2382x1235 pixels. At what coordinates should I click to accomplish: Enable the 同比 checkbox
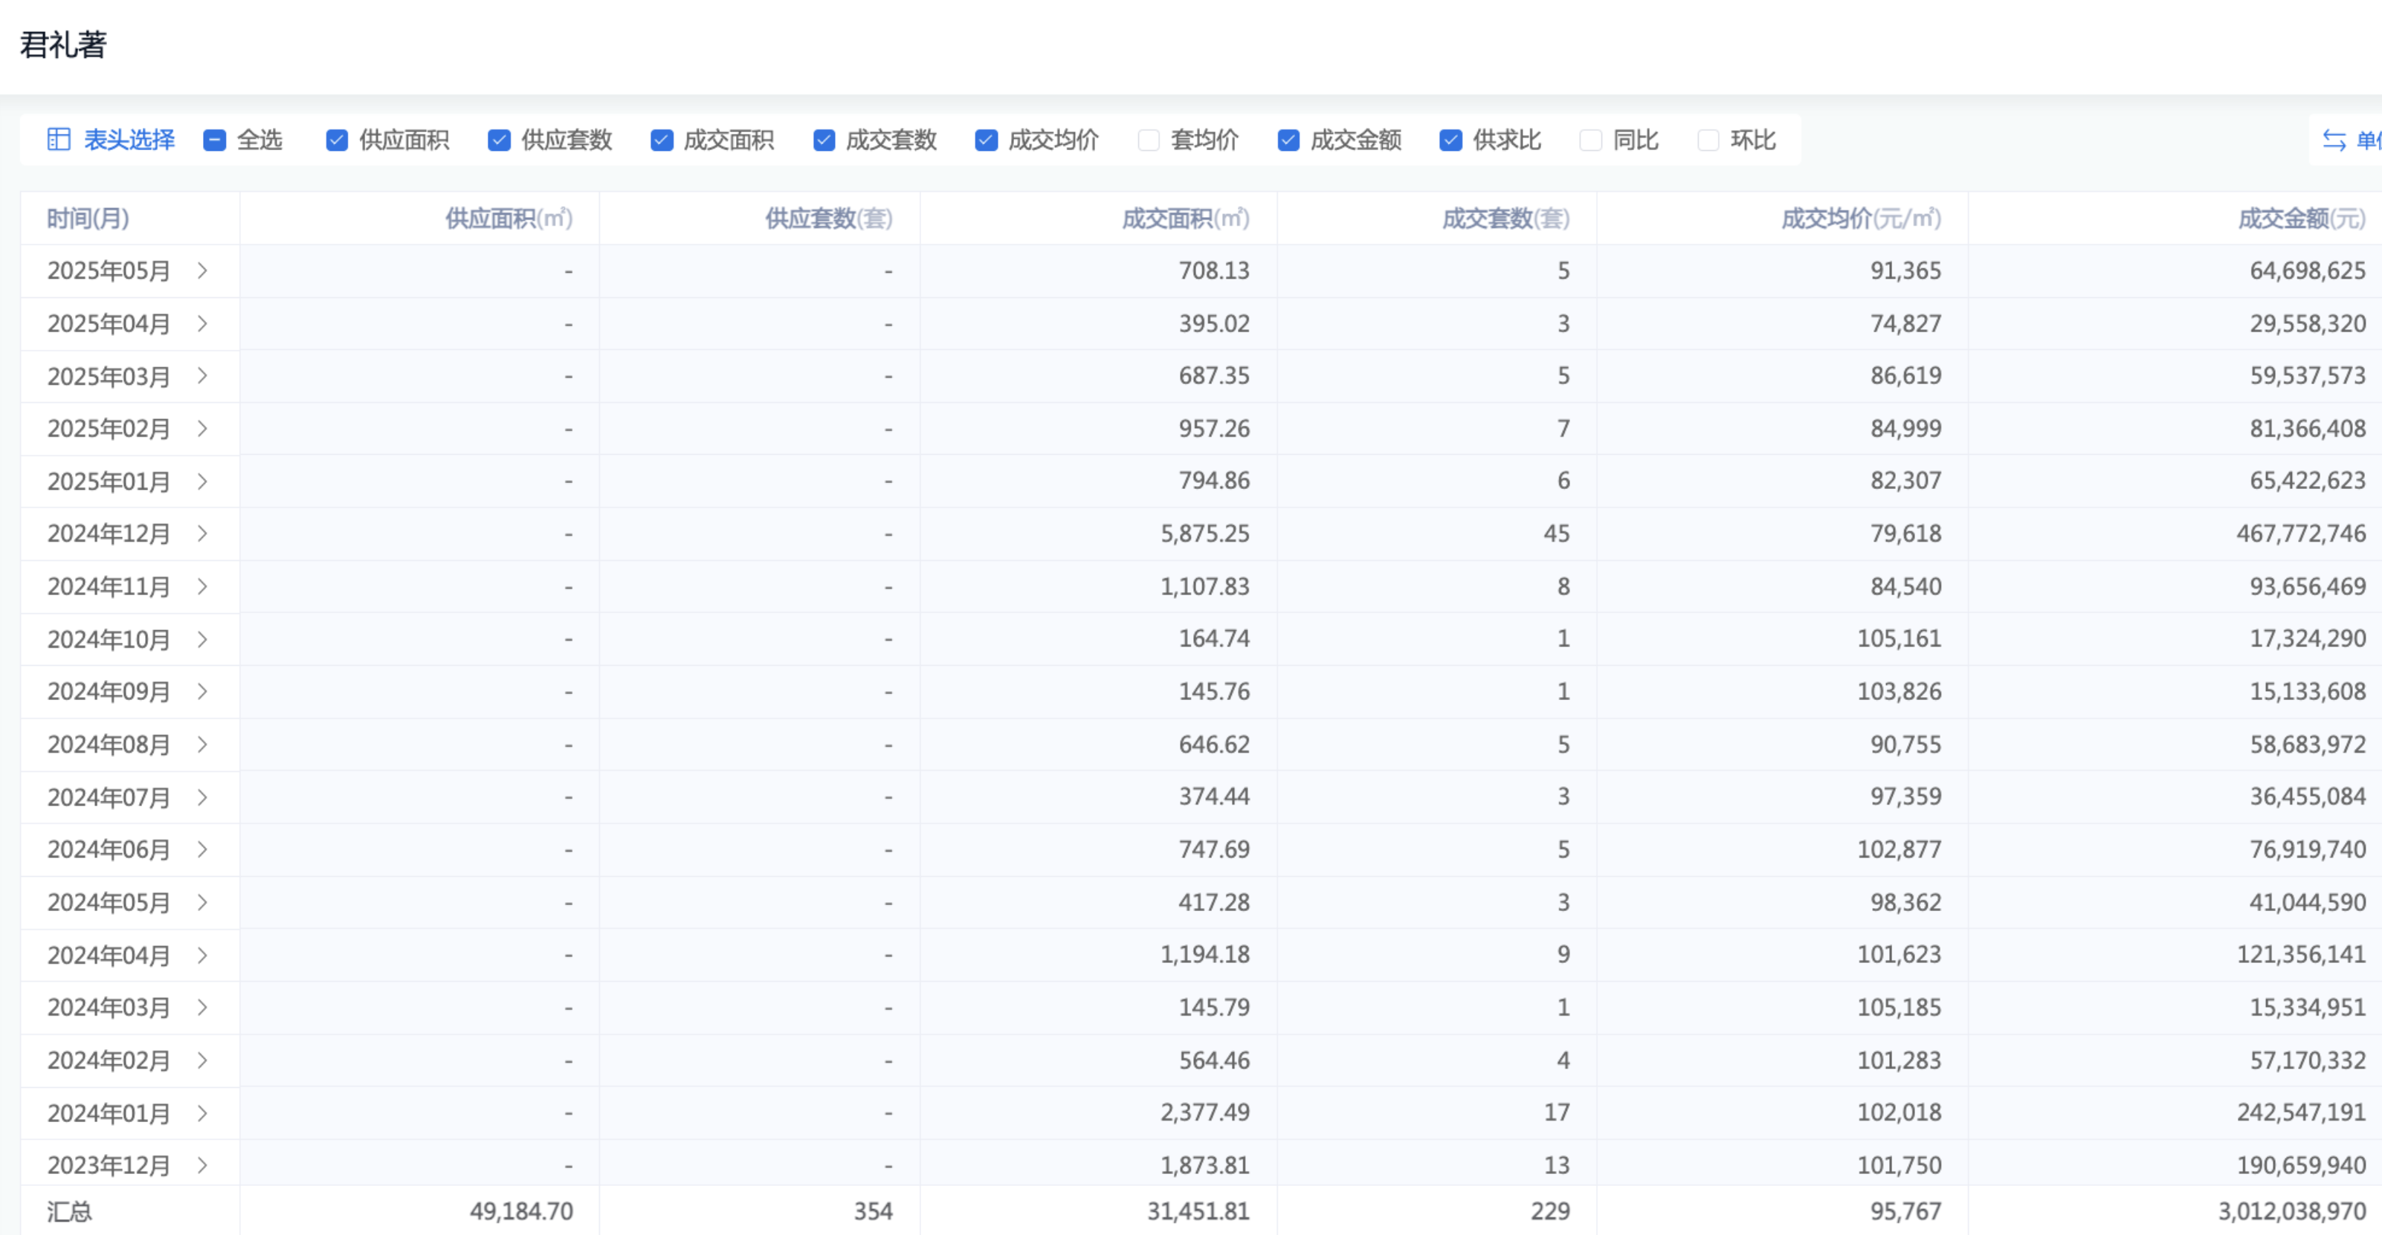pyautogui.click(x=1590, y=140)
